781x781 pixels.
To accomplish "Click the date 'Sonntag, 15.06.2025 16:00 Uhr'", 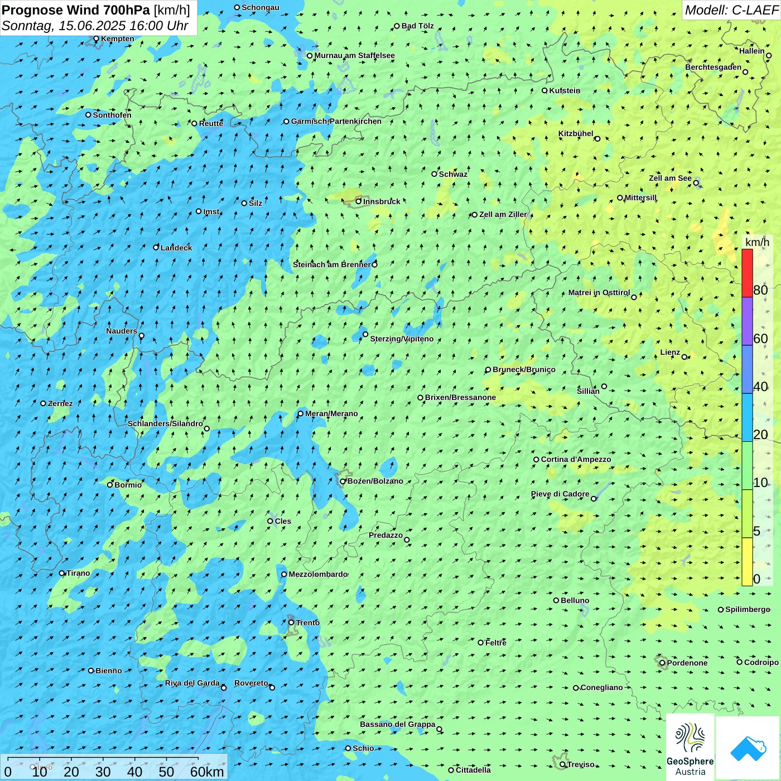I will [95, 26].
